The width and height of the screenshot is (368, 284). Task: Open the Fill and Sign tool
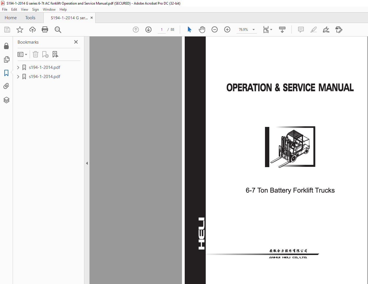click(326, 30)
